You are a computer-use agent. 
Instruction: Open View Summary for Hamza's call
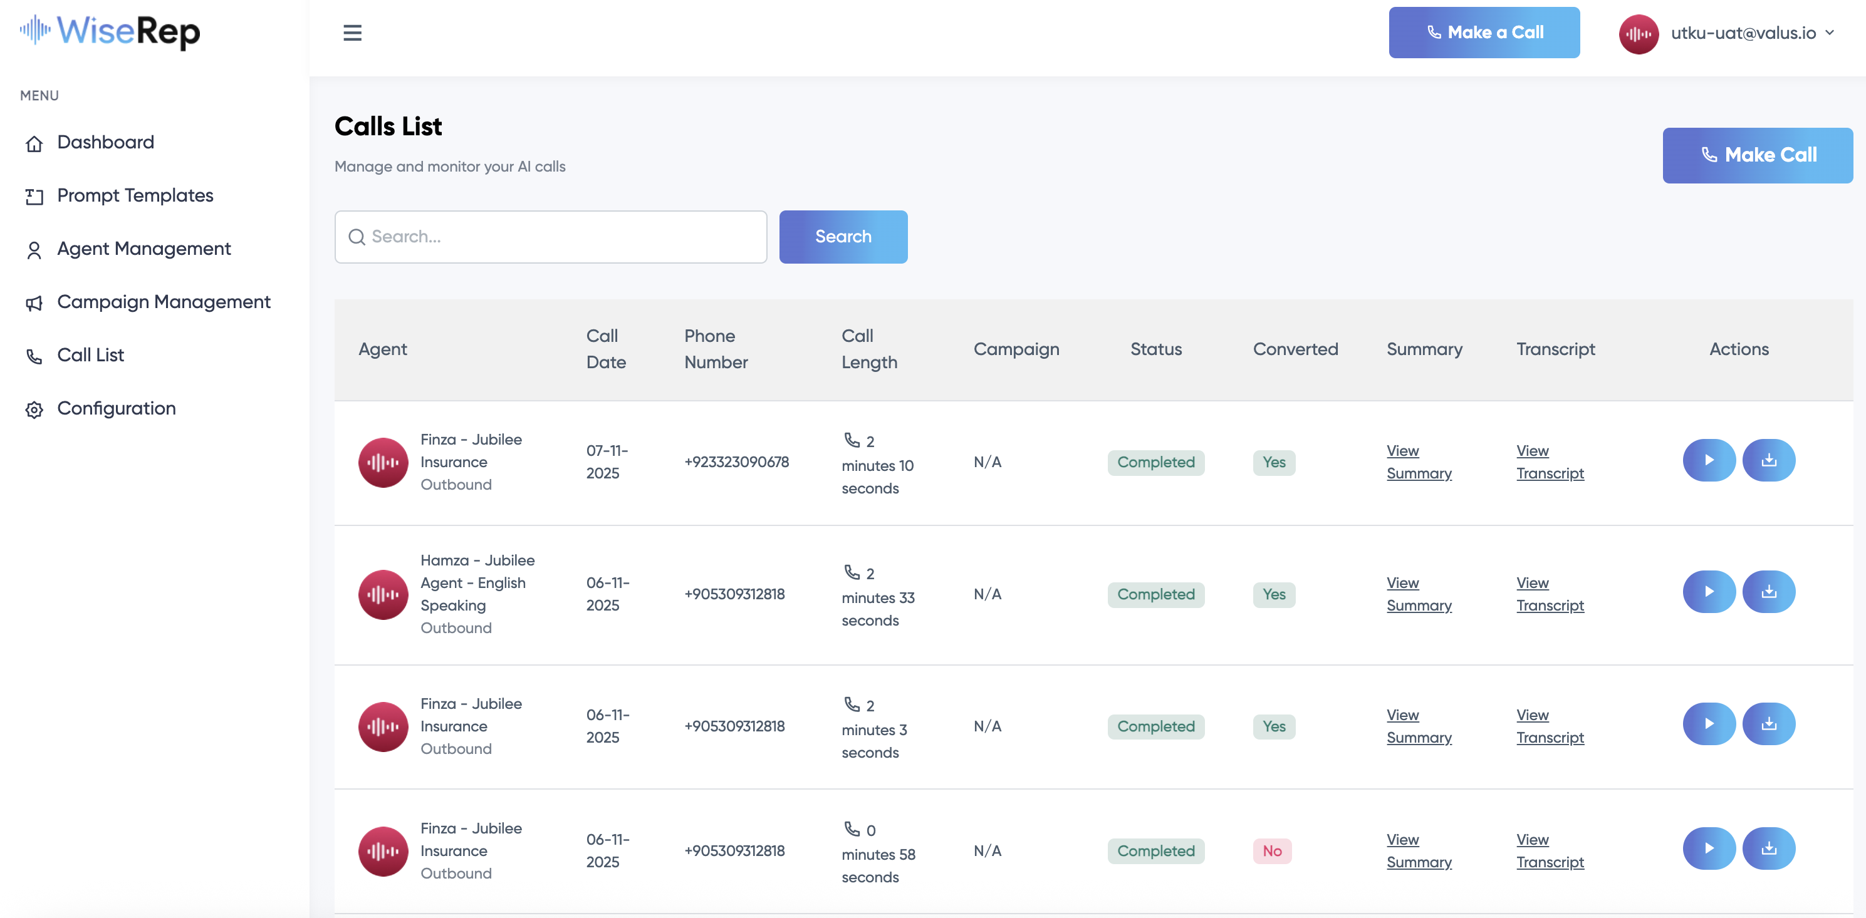1419,594
